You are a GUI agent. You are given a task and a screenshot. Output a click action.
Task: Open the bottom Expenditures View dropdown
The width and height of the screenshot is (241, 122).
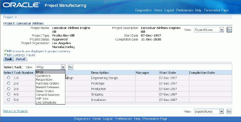pos(209,111)
